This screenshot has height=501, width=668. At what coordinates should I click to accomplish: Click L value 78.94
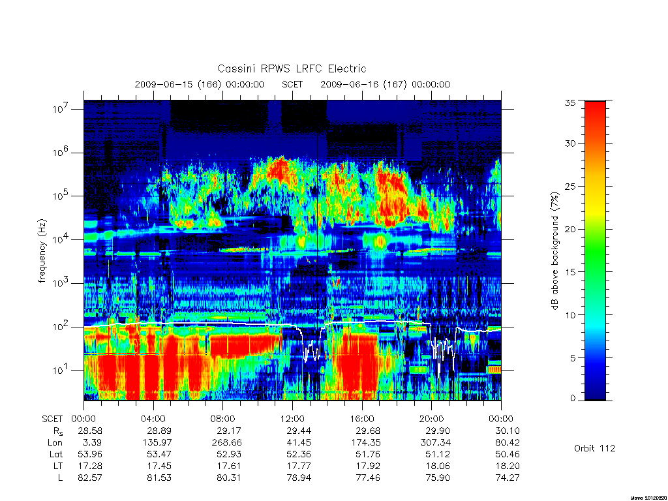click(299, 478)
